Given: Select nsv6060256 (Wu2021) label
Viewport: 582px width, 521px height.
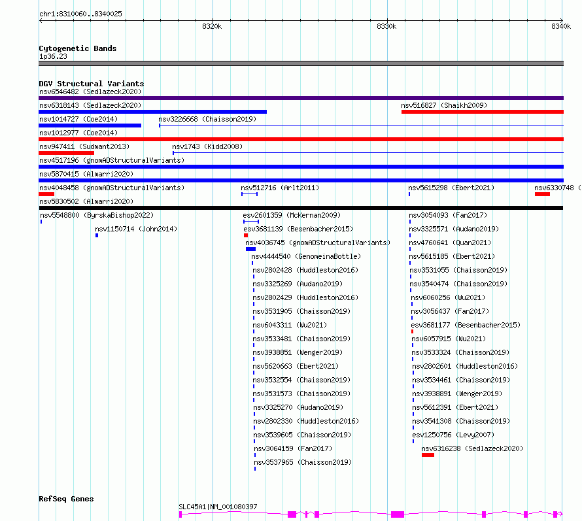Looking at the screenshot, I should point(448,297).
